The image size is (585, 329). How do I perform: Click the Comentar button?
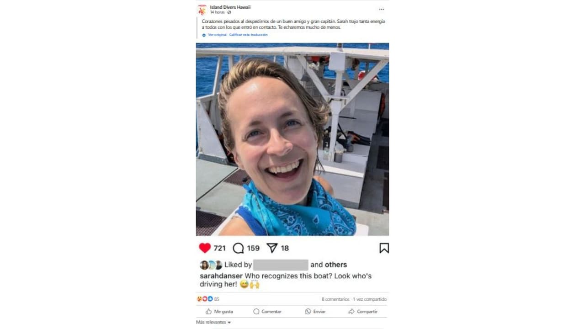267,312
